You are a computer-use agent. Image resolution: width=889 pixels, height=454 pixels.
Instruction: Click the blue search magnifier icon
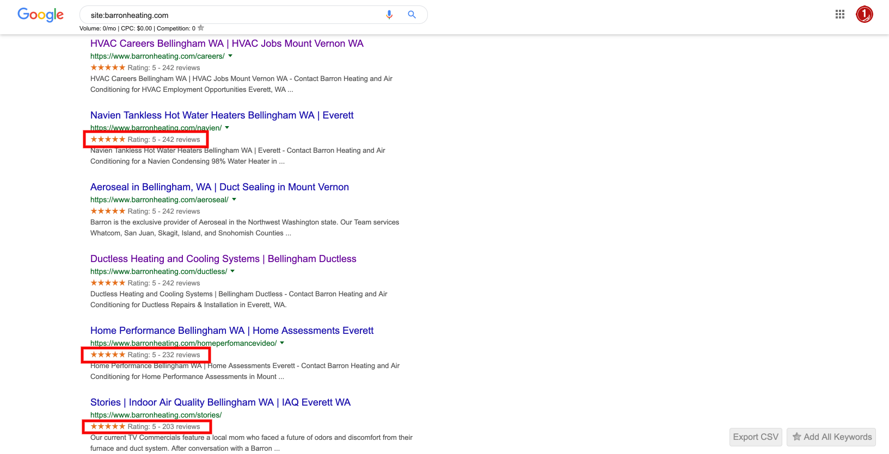pos(412,15)
